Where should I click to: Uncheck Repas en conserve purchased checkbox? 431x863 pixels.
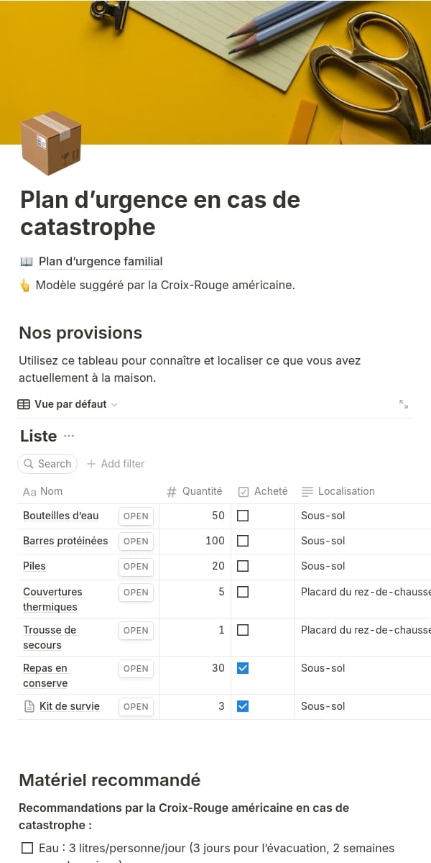coord(243,667)
